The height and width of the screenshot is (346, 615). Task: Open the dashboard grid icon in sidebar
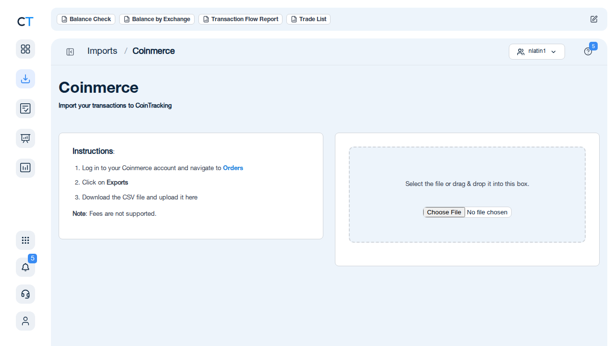pos(25,49)
